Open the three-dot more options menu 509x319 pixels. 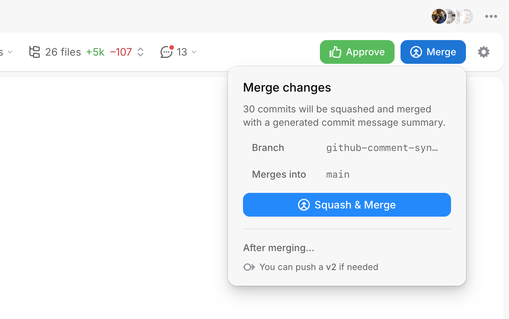point(491,16)
